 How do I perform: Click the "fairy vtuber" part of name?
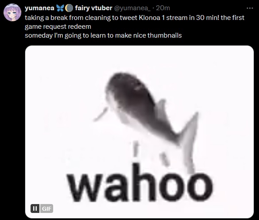[94, 8]
